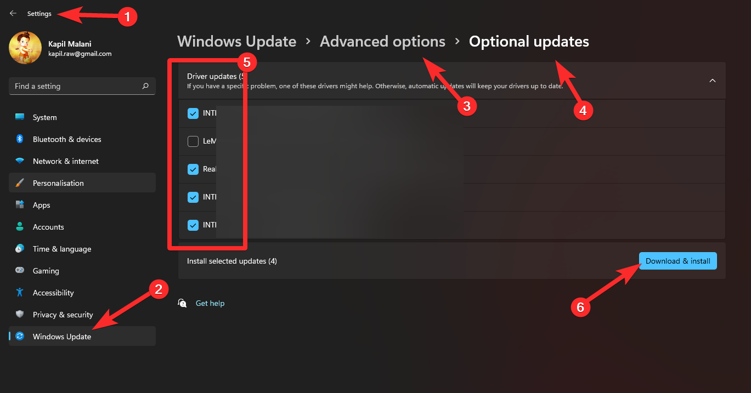Open Apps settings page
Image resolution: width=751 pixels, height=393 pixels.
(x=82, y=205)
